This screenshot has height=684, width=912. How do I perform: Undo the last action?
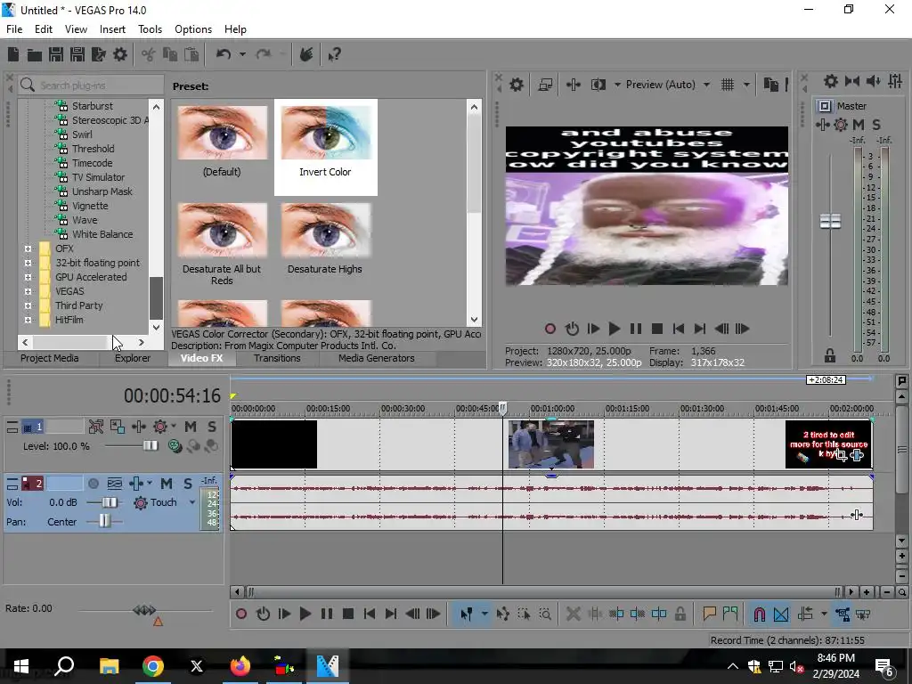pos(224,54)
